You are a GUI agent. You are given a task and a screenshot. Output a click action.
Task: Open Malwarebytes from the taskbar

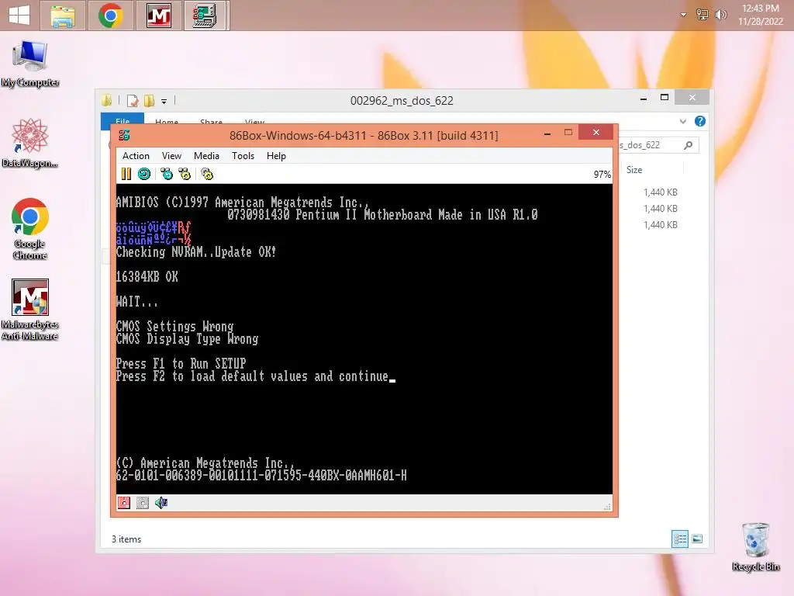coord(158,16)
